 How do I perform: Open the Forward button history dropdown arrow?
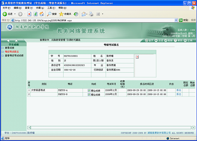click(x=25, y=14)
